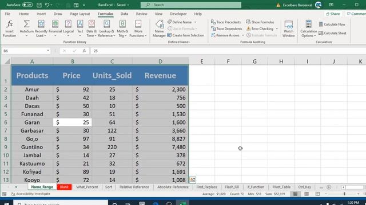The width and height of the screenshot is (366, 205).
Task: Save the workbook with save icon
Action: (39, 5)
